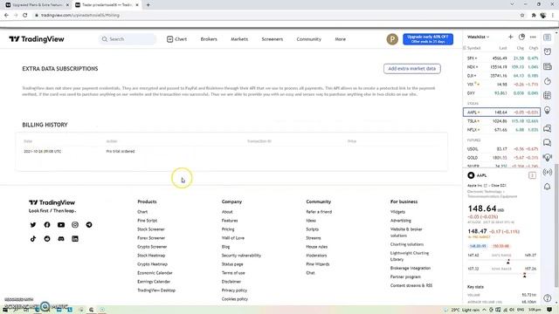The image size is (559, 314).
Task: Open the idea streams sidebar icon
Action: [548, 157]
